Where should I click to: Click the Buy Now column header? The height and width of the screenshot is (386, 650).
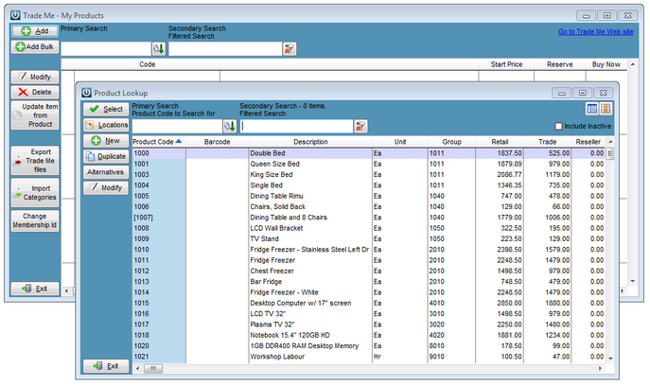click(606, 64)
